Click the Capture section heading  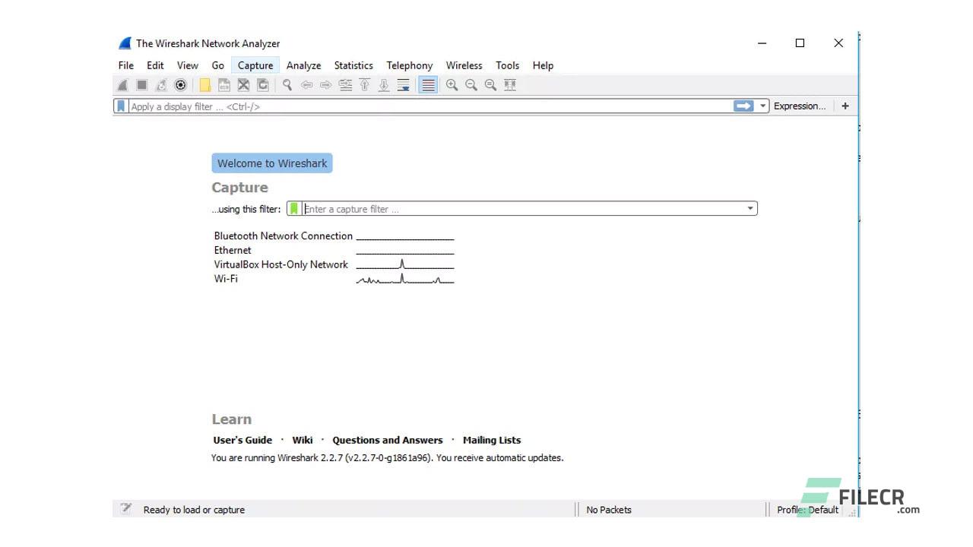[x=239, y=188]
